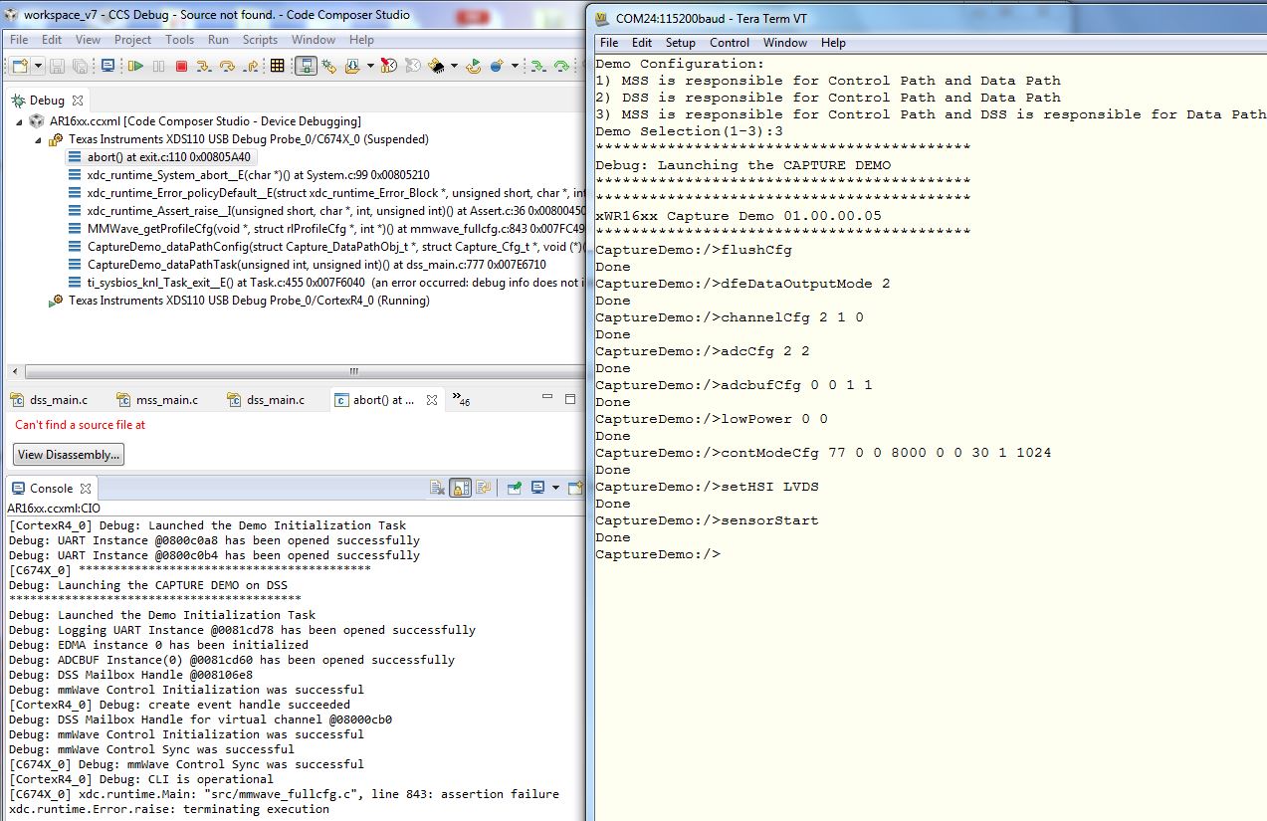Step Into the current function
Image resolution: width=1267 pixels, height=821 pixels.
coord(204,64)
